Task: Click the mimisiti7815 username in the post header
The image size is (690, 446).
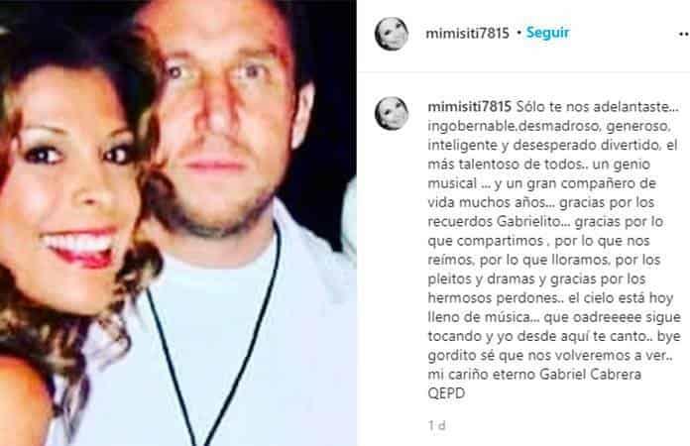Action: tap(467, 33)
